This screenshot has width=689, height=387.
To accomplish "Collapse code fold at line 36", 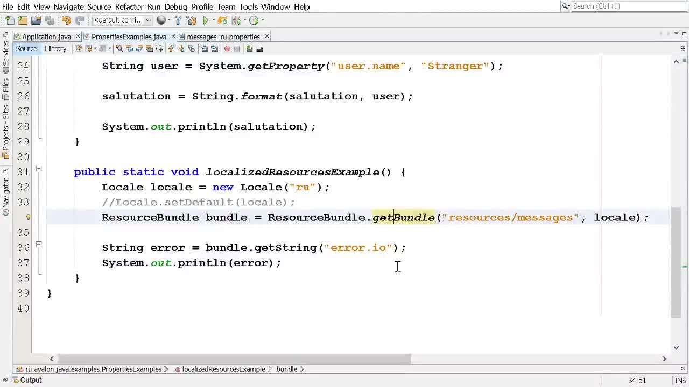I will tap(39, 245).
